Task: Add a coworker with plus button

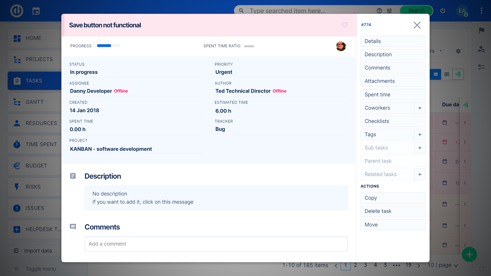Action: (x=420, y=108)
